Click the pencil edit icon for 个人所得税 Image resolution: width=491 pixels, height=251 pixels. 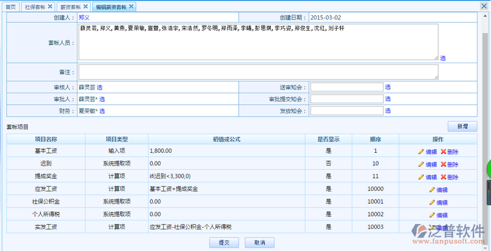pos(432,215)
